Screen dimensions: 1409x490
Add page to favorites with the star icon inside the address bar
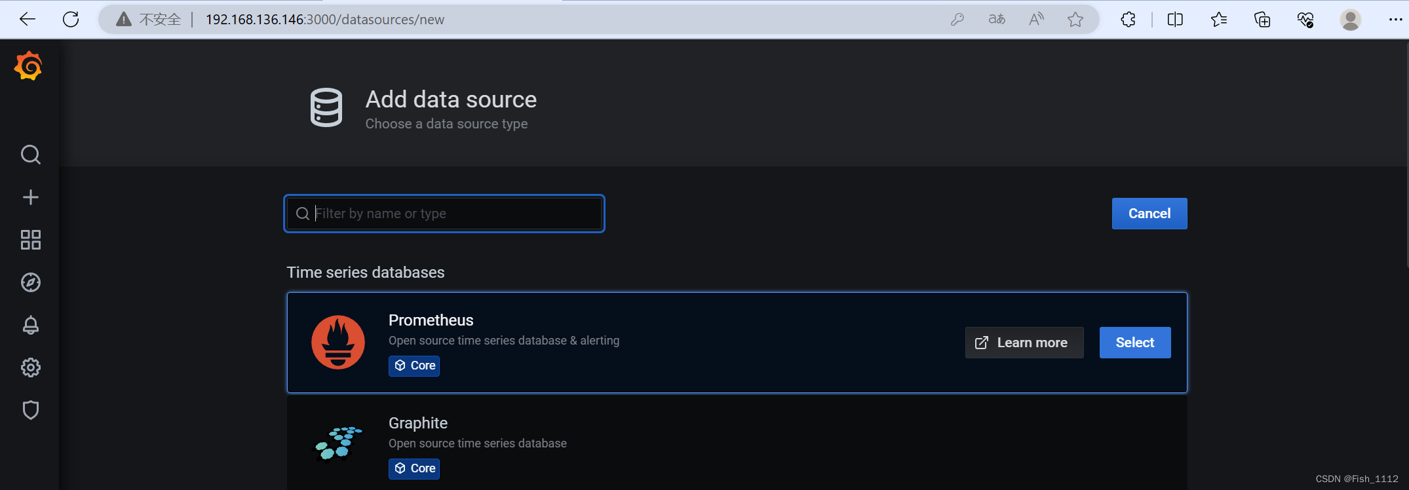[x=1075, y=20]
